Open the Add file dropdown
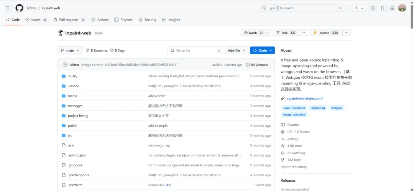 237,50
